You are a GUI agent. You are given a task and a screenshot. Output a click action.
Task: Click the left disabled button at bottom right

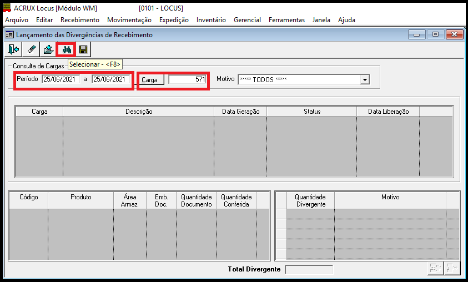[x=435, y=269]
